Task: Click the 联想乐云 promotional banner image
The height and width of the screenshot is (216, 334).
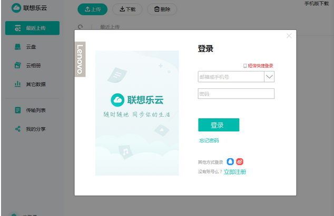Action: (x=137, y=113)
